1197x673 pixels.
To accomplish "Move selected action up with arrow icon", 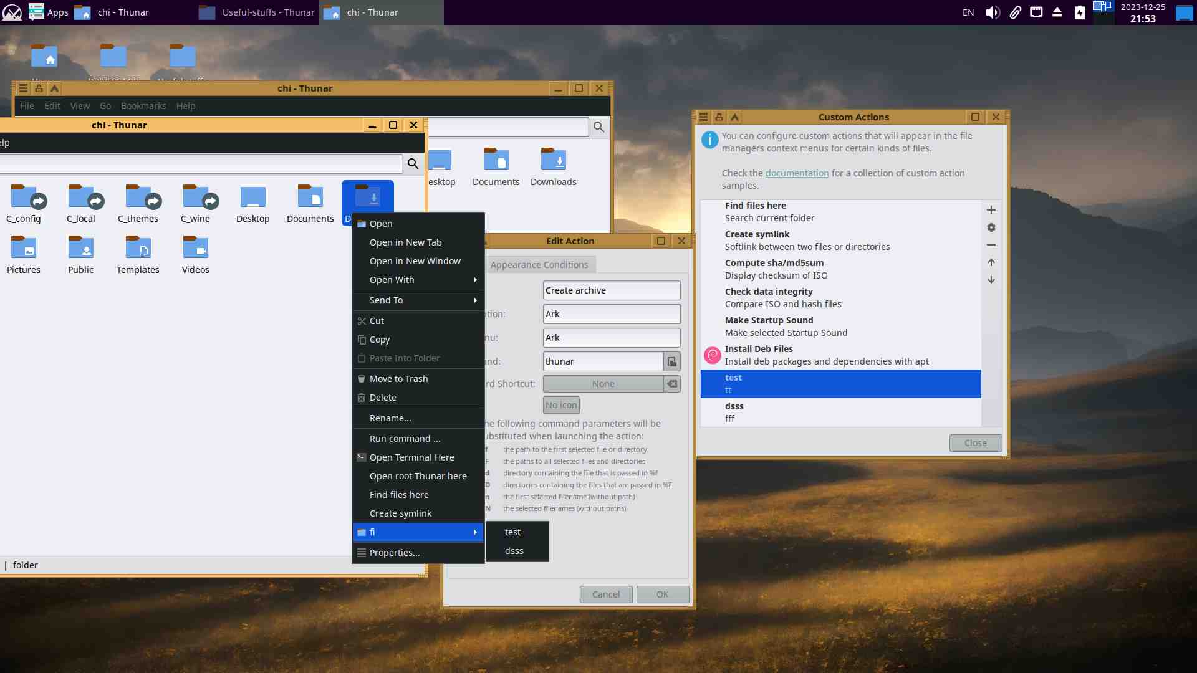I will click(x=991, y=262).
